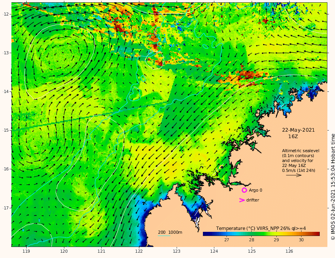Click the magenta drifter arrow legend symbol
This screenshot has height=258, width=335.
242,200
